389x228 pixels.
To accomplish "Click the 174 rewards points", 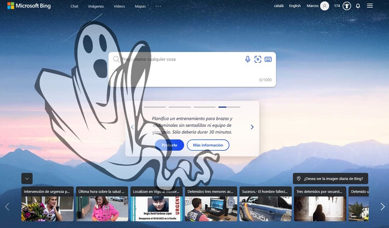I will click(337, 6).
